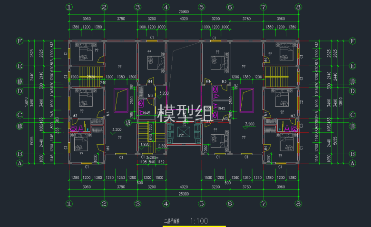The height and width of the screenshot is (227, 371).
Task: Select the 2.560 elevation label
Action: click(162, 146)
